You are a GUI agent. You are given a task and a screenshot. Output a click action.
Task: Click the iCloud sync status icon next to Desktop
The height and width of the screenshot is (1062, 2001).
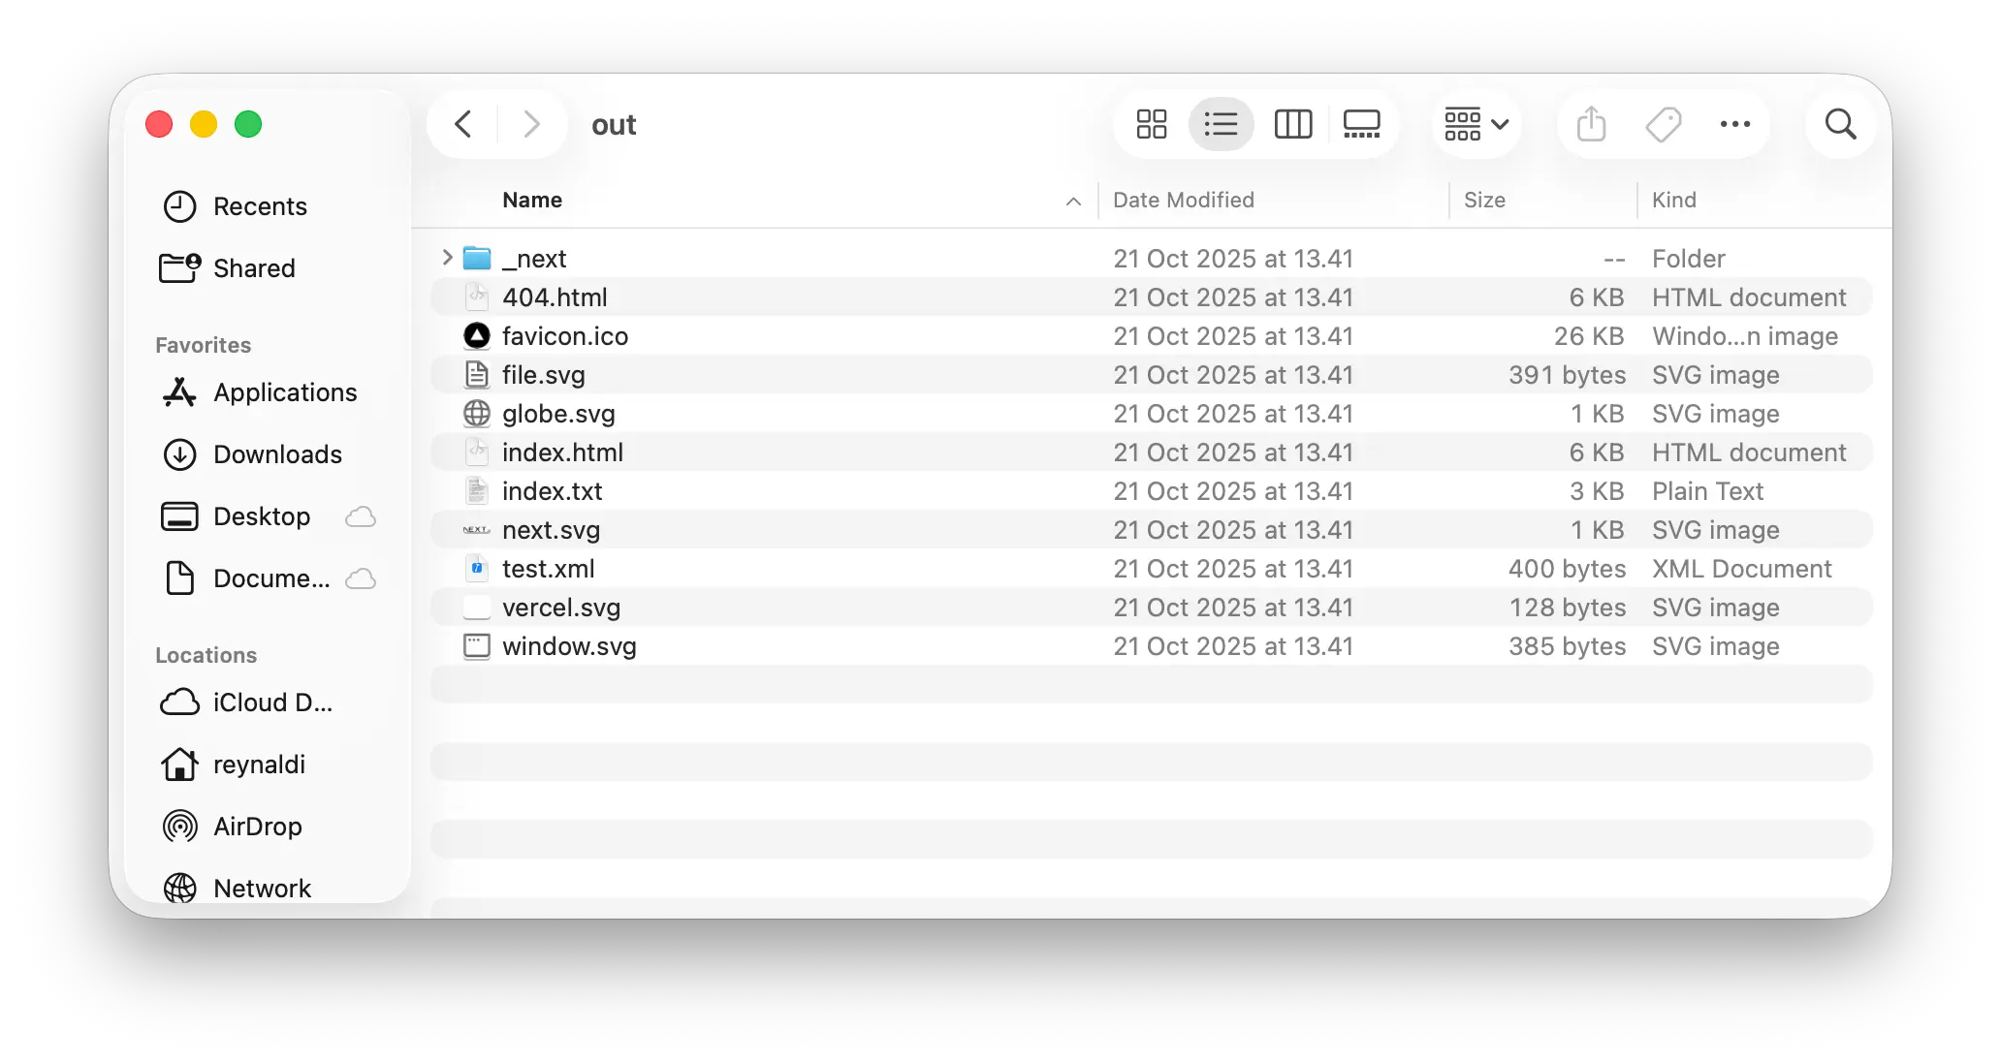click(x=360, y=516)
